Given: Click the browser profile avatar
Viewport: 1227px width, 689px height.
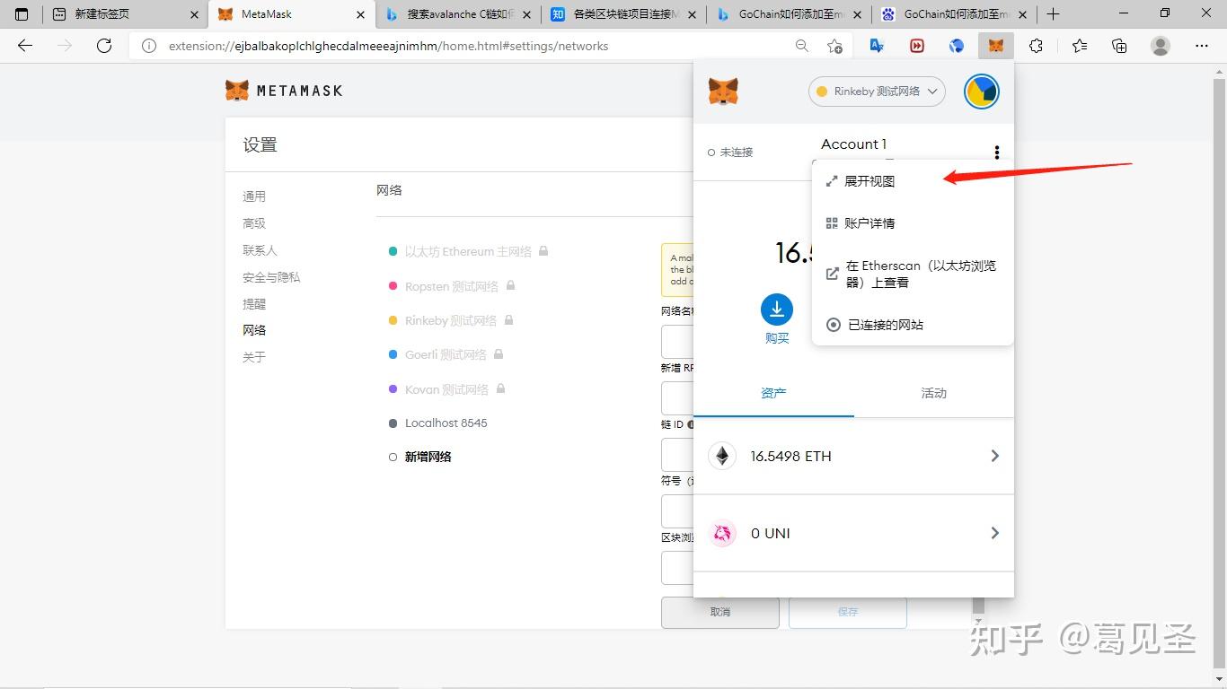Looking at the screenshot, I should click(x=1161, y=46).
